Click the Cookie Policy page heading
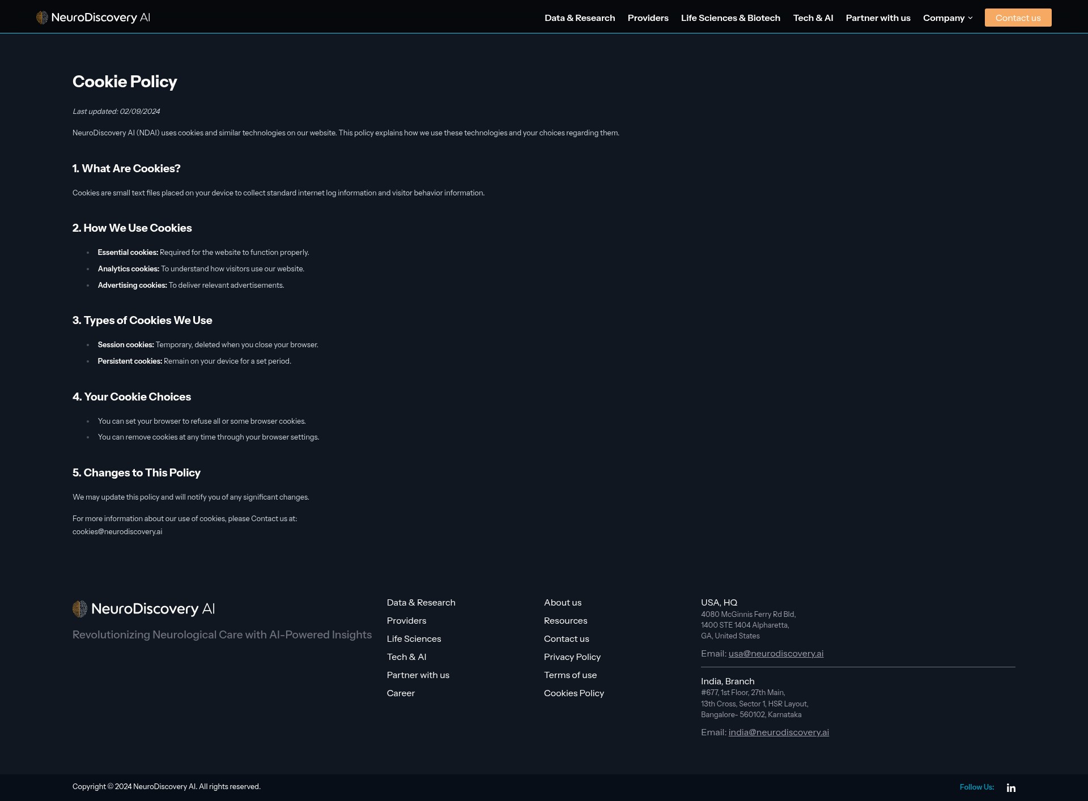 (x=125, y=82)
